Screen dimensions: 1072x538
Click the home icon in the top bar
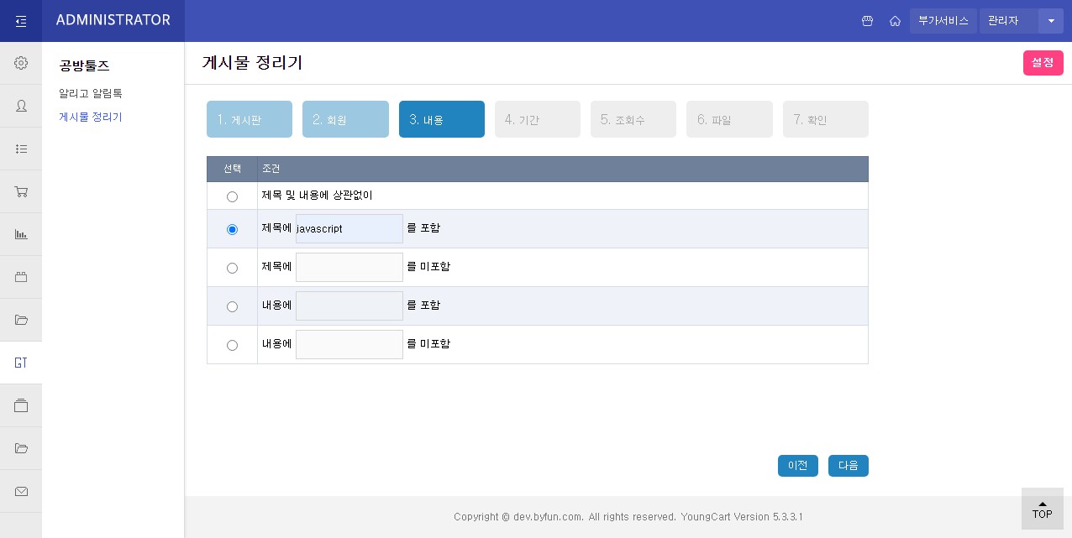pos(895,21)
